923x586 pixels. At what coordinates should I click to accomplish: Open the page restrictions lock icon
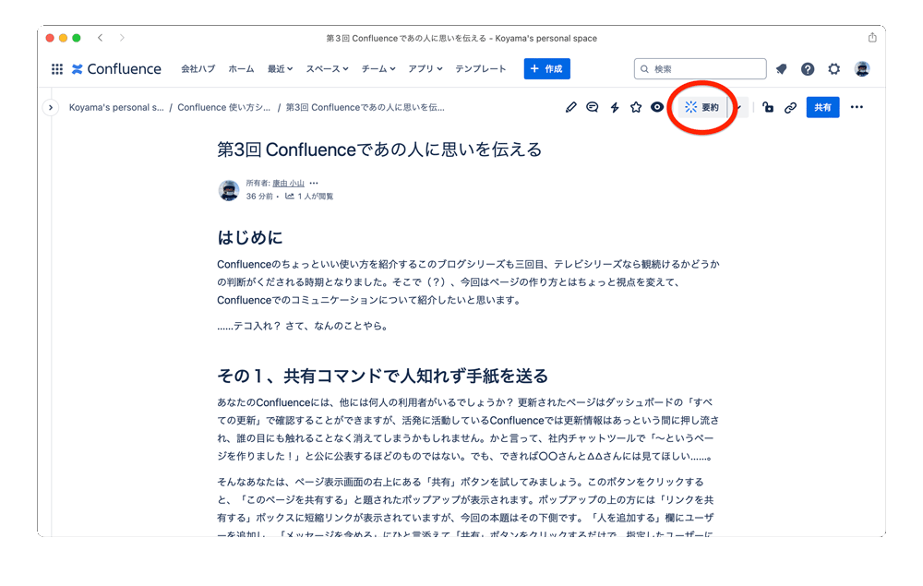coord(768,107)
